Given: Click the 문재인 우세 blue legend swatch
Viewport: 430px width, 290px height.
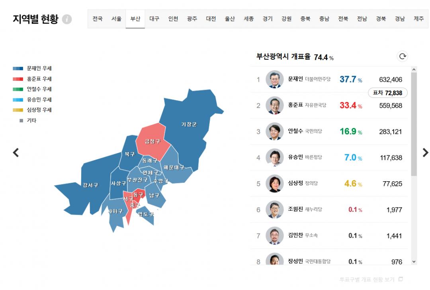Looking at the screenshot, I should point(18,69).
